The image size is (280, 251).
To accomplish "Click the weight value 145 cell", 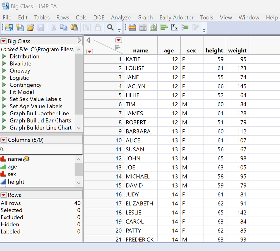I will [237, 86].
